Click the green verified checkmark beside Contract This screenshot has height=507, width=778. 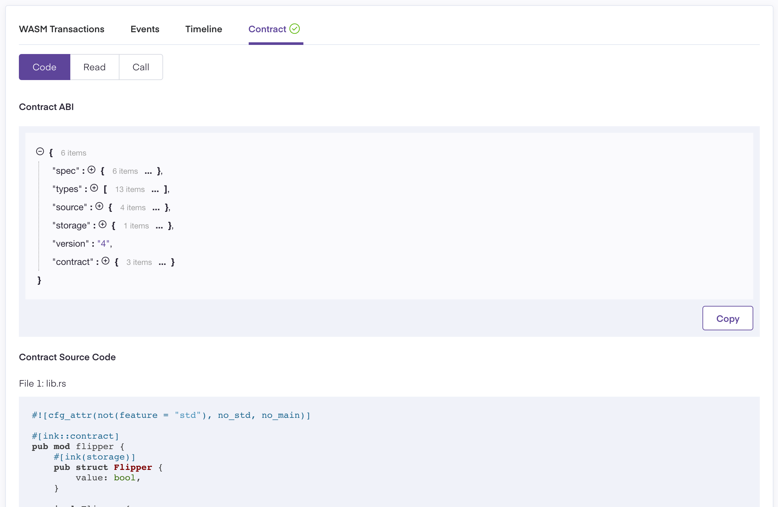(x=295, y=29)
